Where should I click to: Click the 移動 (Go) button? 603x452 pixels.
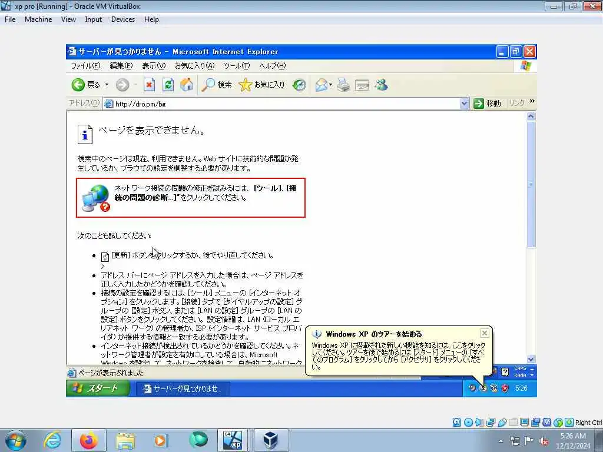coord(487,104)
